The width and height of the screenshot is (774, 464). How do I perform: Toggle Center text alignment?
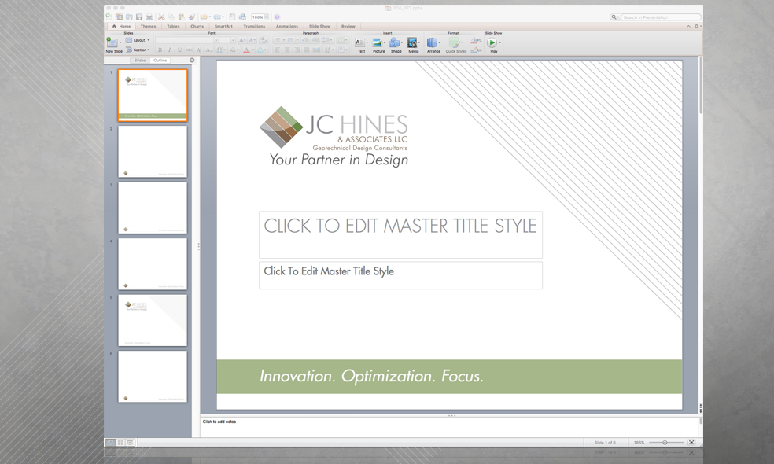pos(287,50)
